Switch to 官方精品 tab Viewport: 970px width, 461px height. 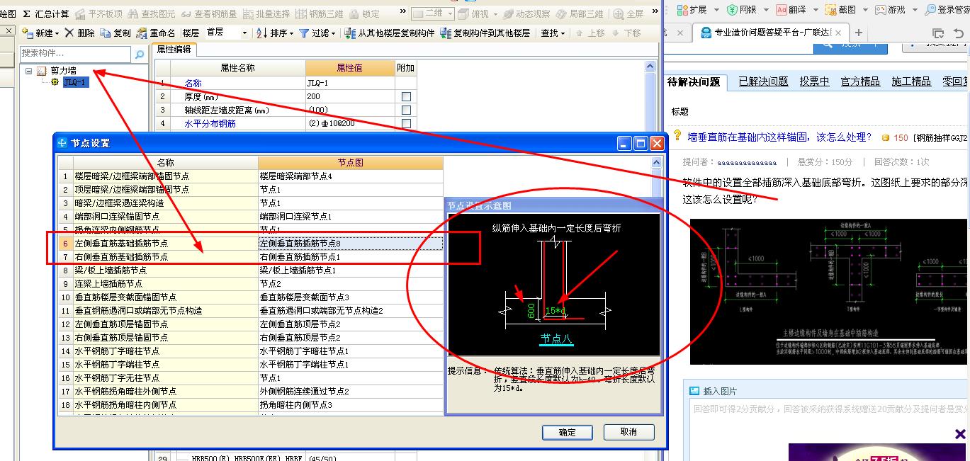(860, 81)
